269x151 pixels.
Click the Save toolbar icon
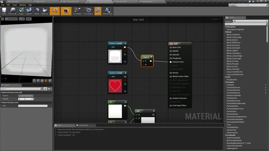point(4,11)
